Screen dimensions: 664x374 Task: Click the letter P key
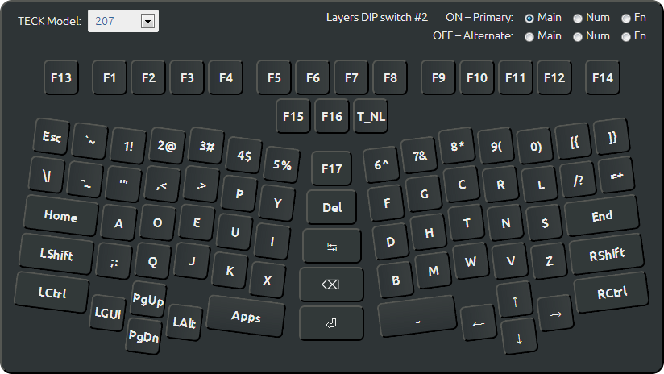click(239, 193)
